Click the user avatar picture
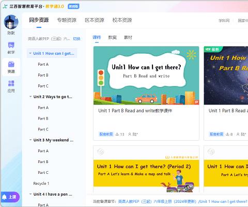The image size is (248, 207). [x=11, y=22]
